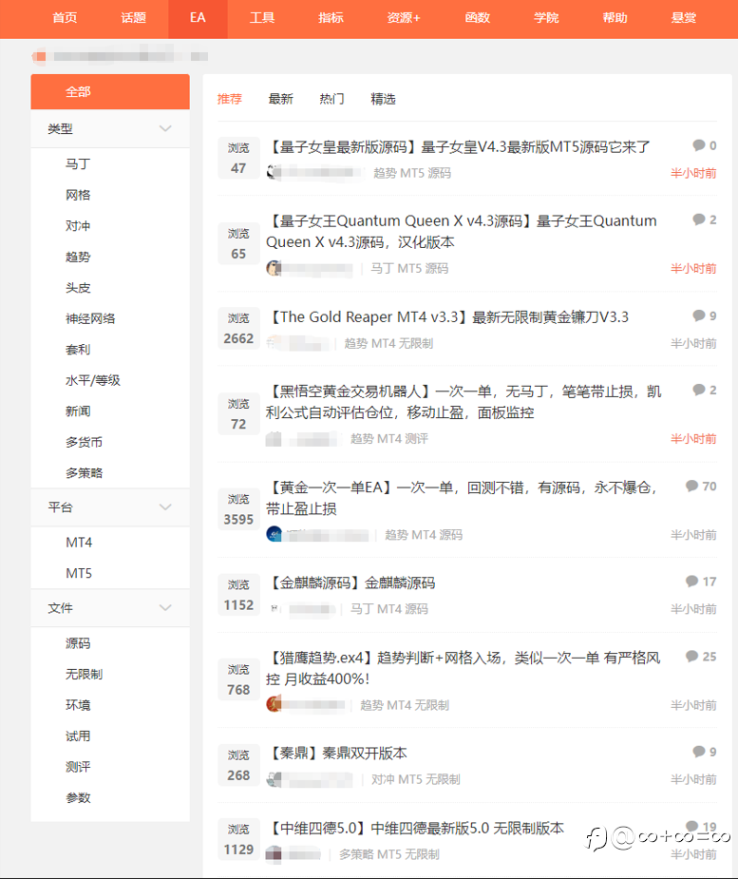Screen dimensions: 738x879
Task: Open The Gold Reaper MT4 v3.3 post
Action: 447,317
